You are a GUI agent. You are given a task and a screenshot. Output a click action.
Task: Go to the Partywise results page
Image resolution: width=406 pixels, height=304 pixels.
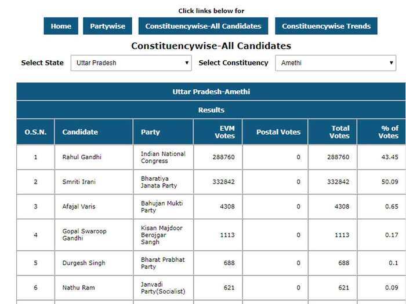[x=107, y=26]
